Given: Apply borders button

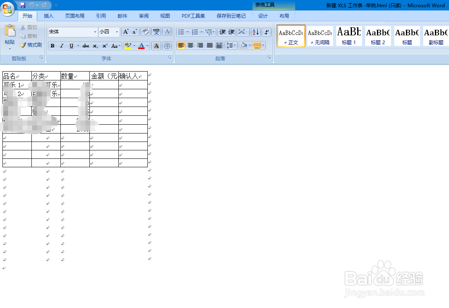Looking at the screenshot, I should click(257, 45).
